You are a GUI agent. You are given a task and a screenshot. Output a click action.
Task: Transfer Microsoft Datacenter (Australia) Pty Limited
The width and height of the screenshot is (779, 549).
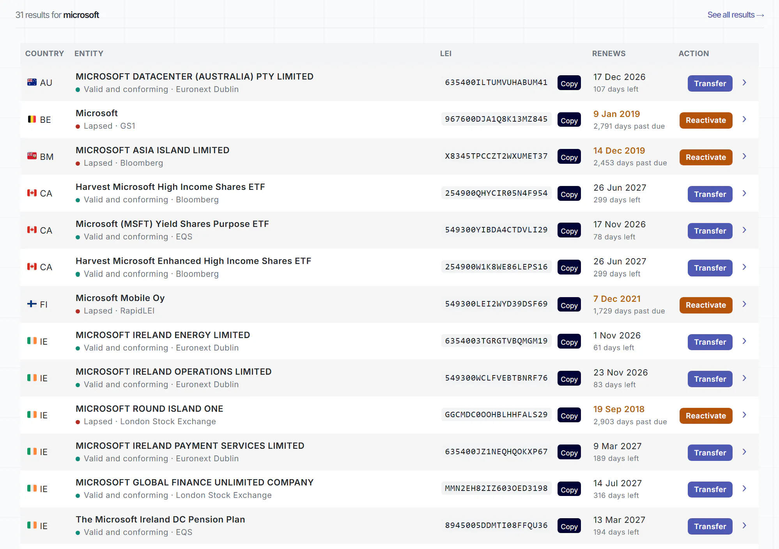[710, 83]
